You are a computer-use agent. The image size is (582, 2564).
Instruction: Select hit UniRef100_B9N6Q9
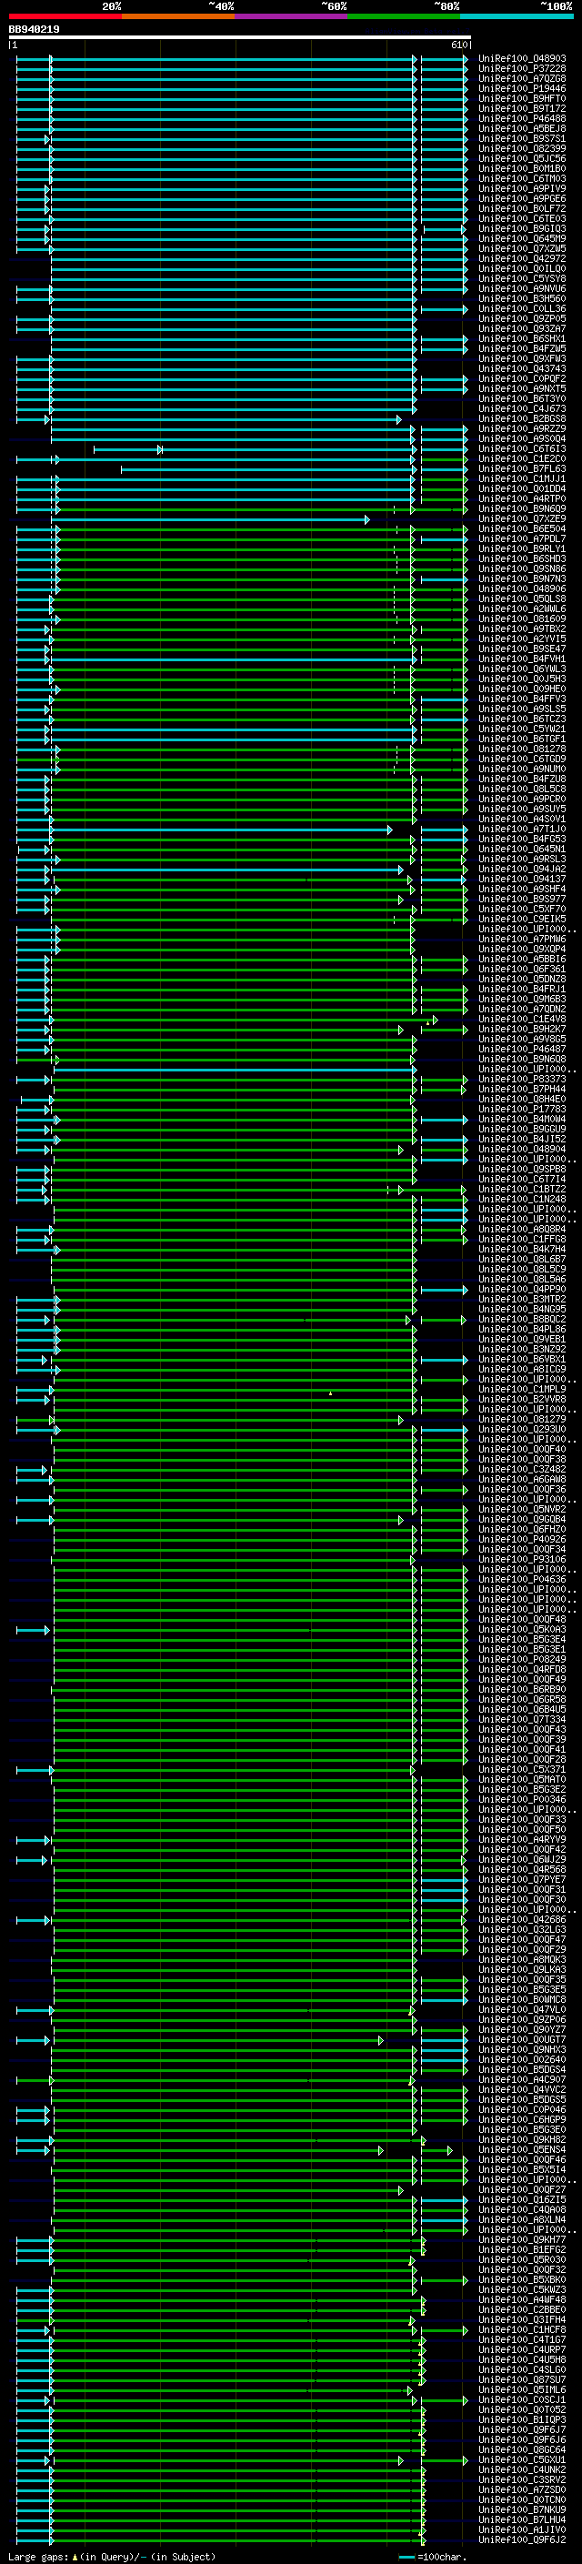(522, 508)
